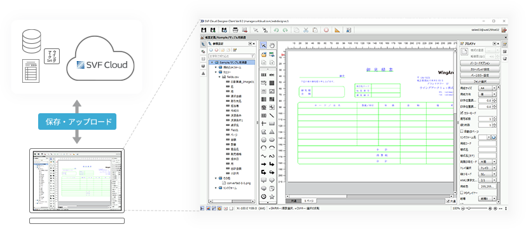Click the orange triangle ruler icon
Image resolution: width=526 pixels, height=229 pixels.
click(337, 30)
